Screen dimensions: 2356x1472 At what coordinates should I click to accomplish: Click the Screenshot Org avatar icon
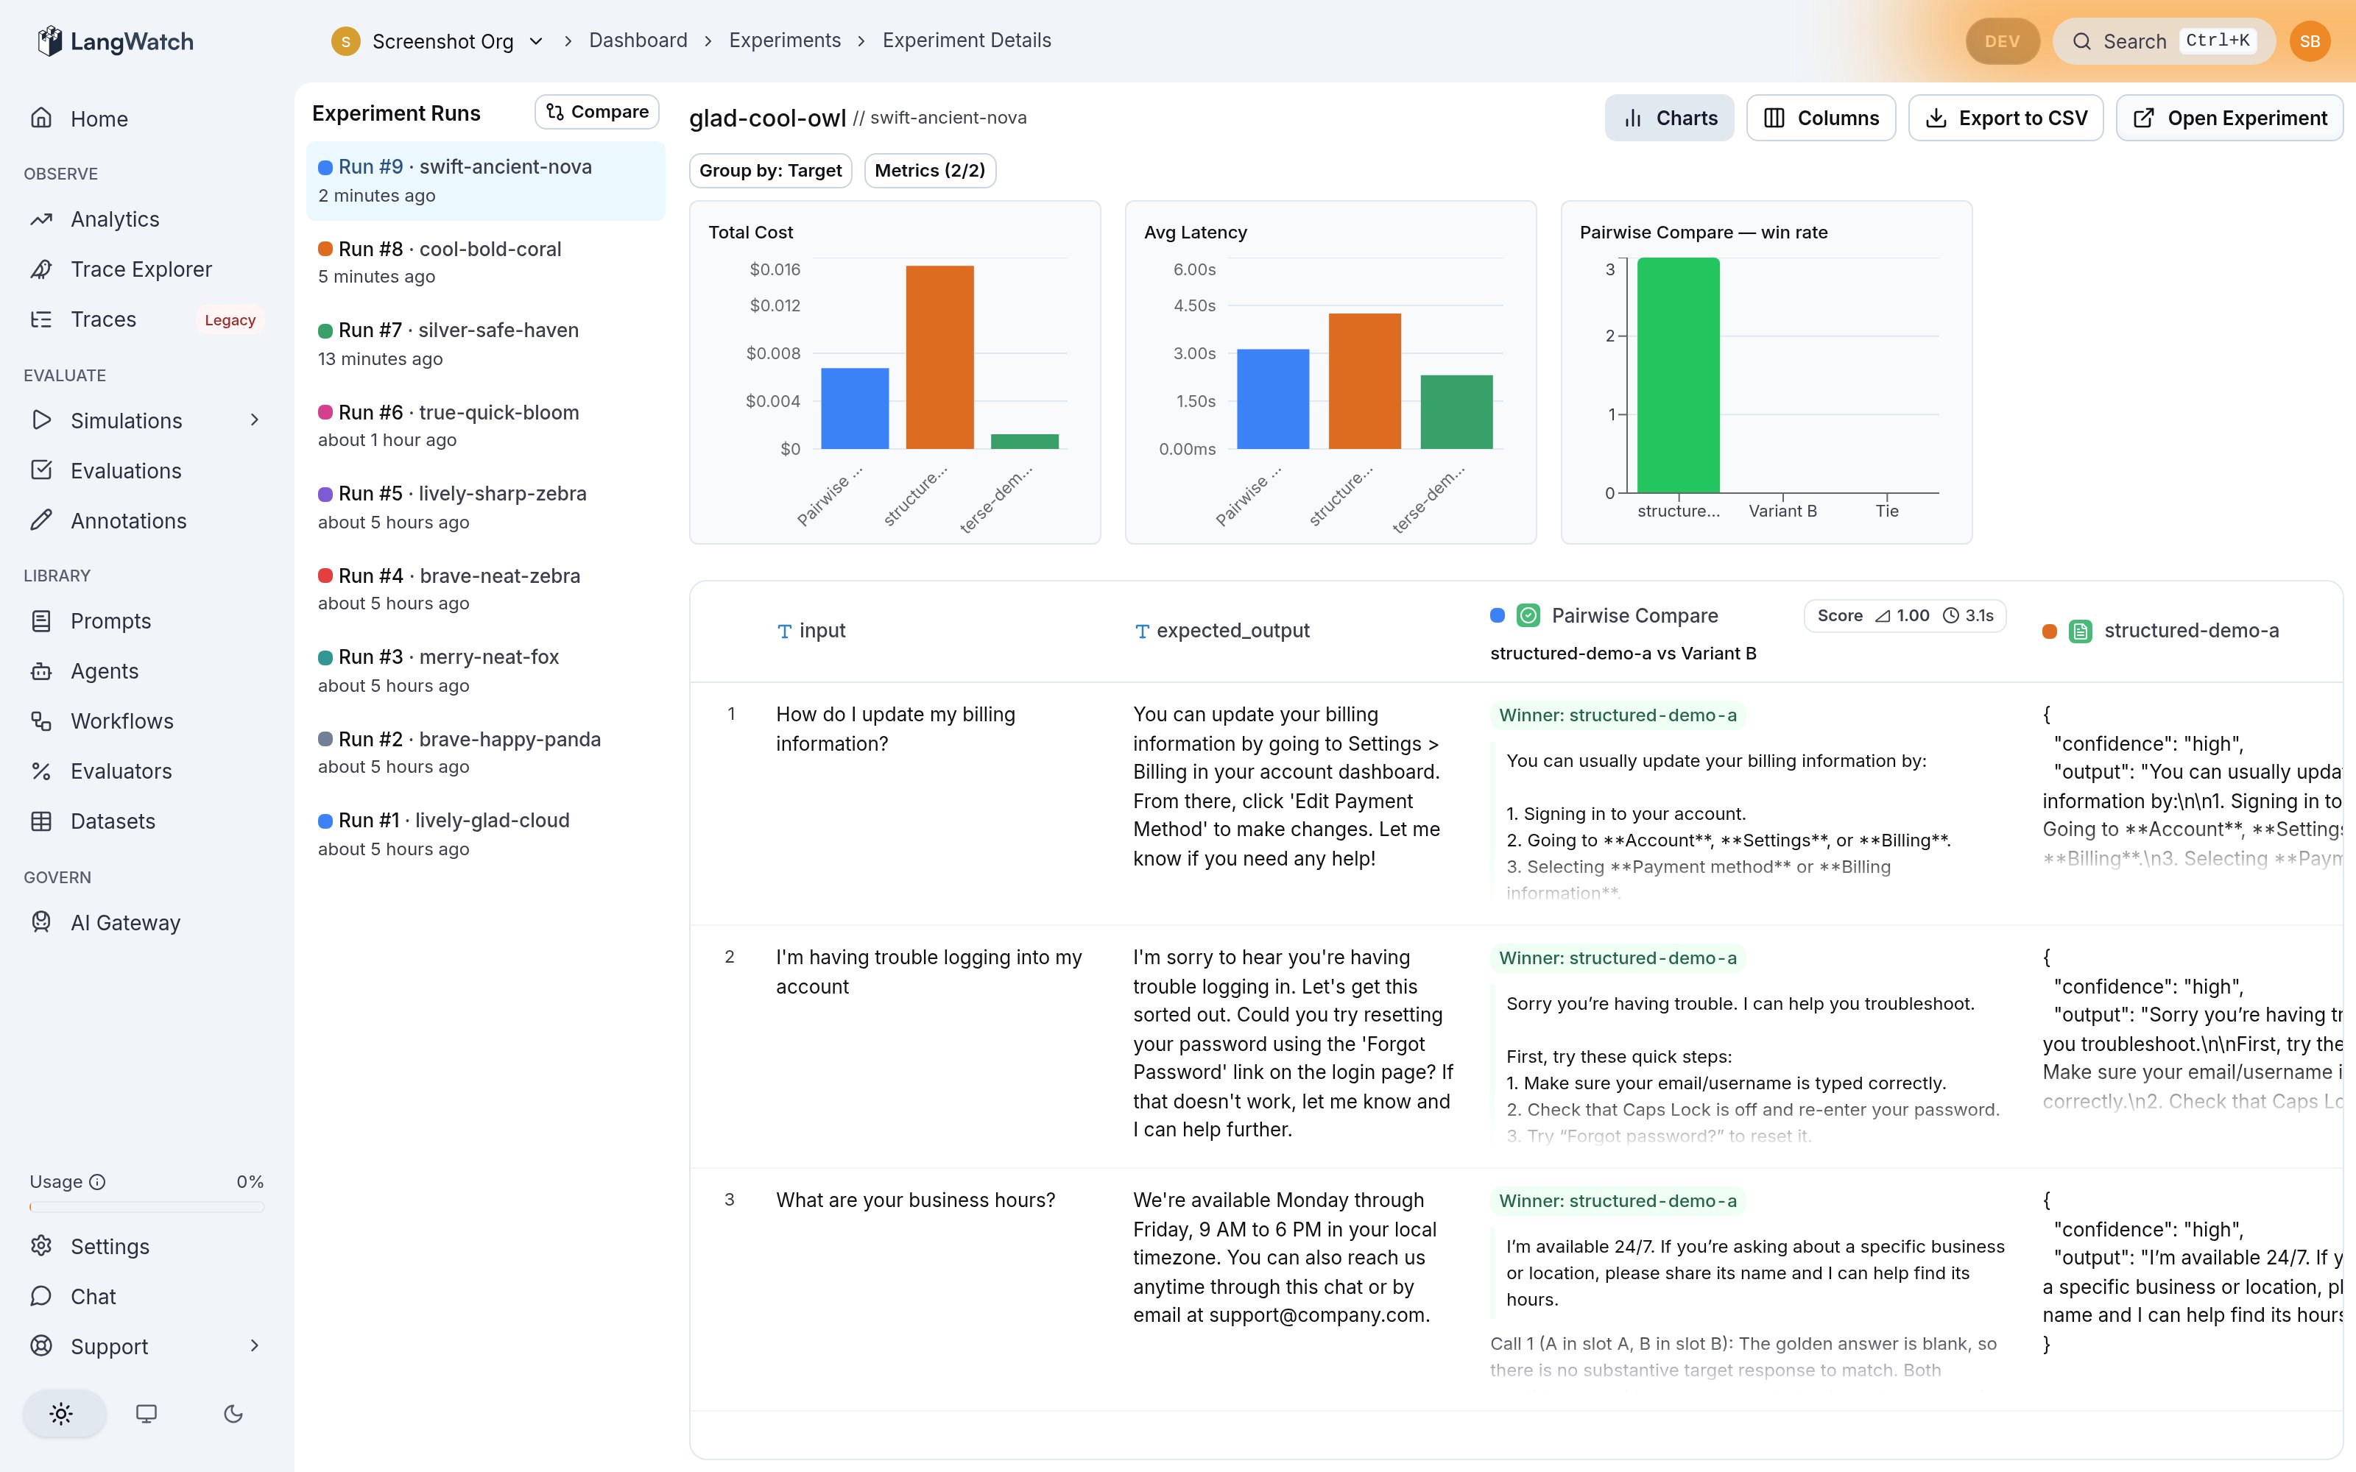345,41
